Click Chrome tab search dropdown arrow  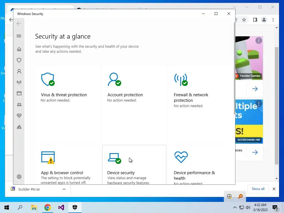234,7
